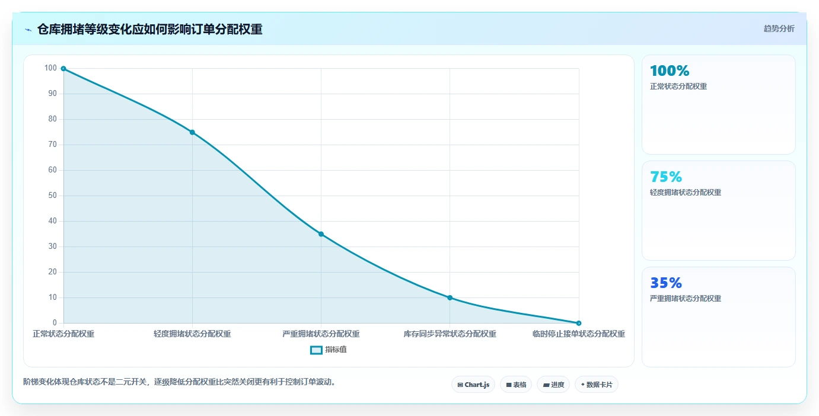Select the 表格 tag pill
The width and height of the screenshot is (819, 416).
click(x=516, y=385)
